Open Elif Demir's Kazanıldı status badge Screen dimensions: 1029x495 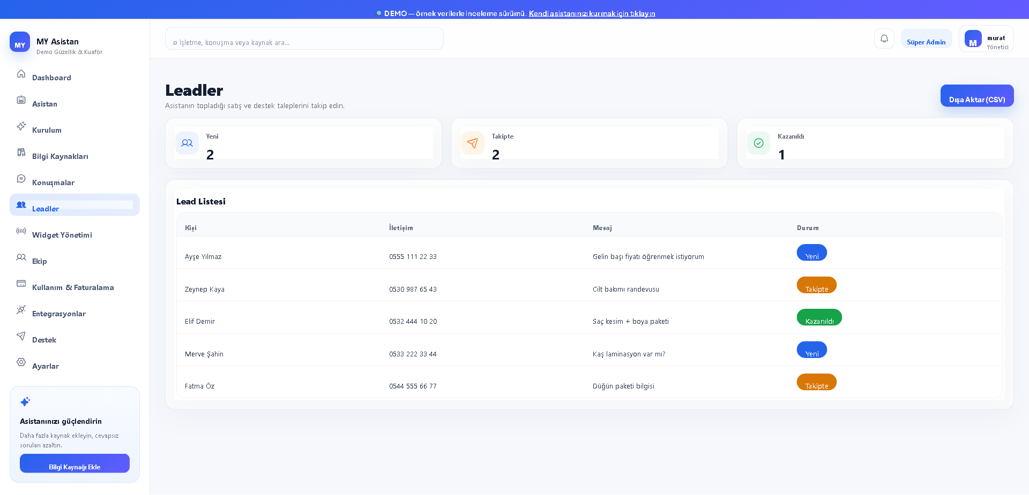[819, 317]
